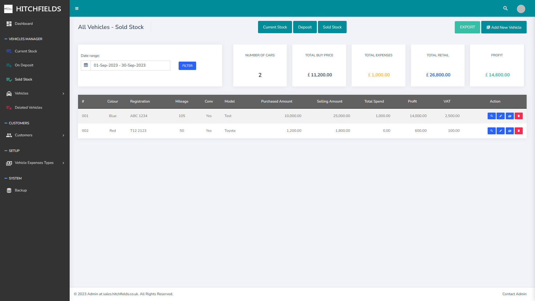Screen dimensions: 535x301
Task: View details of vehicle ABC 1234
Action: (x=492, y=116)
